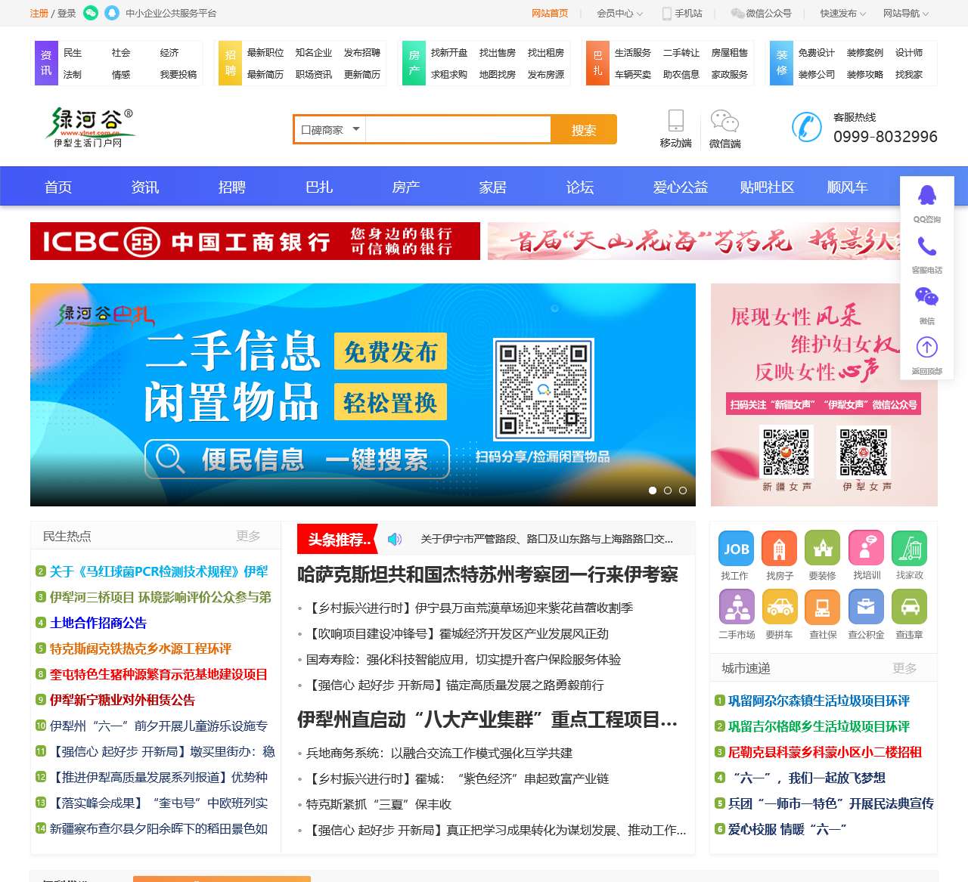The image size is (968, 882).
Task: Click the 二手市场 icon
Action: [x=736, y=606]
